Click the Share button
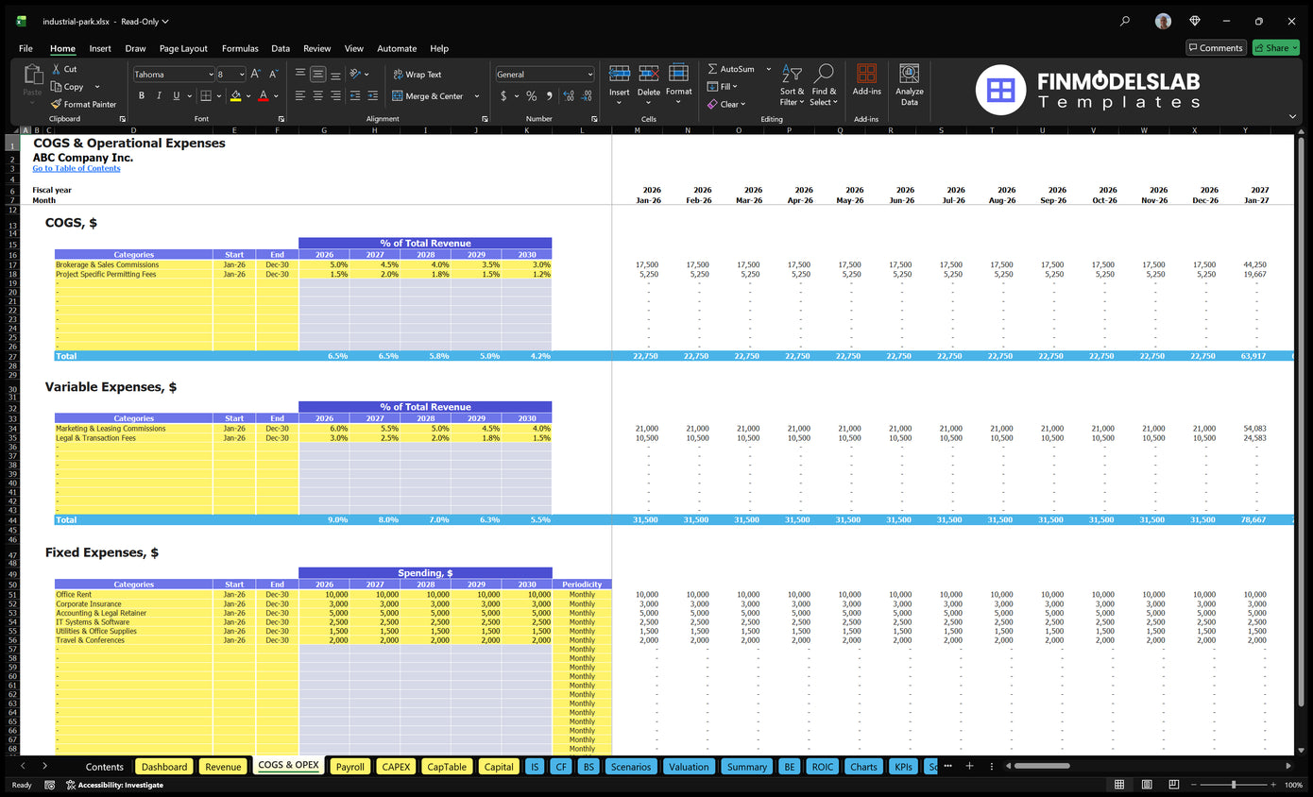 point(1275,47)
